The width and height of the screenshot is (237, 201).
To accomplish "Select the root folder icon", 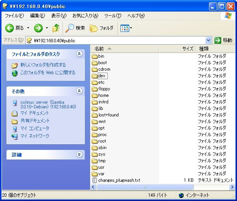I will (95, 141).
